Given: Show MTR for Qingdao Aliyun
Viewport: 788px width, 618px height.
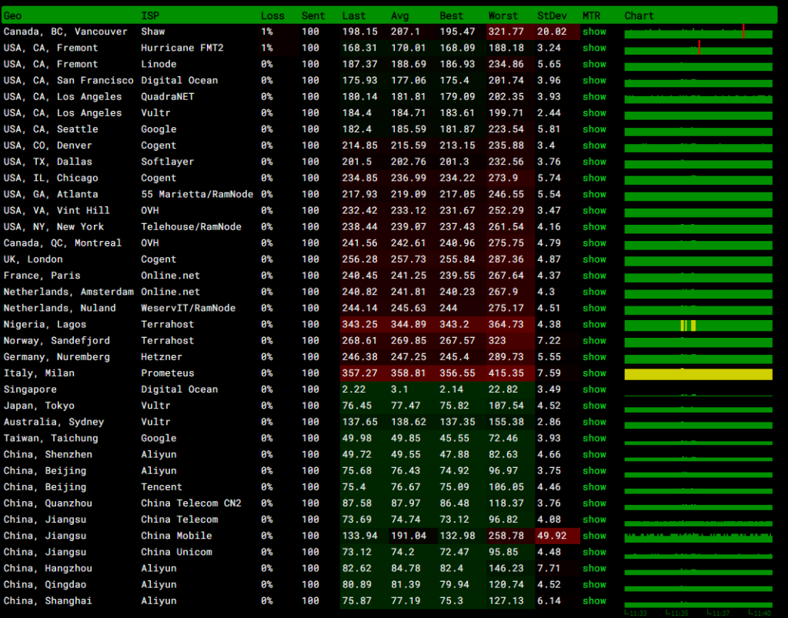Looking at the screenshot, I should tap(595, 585).
